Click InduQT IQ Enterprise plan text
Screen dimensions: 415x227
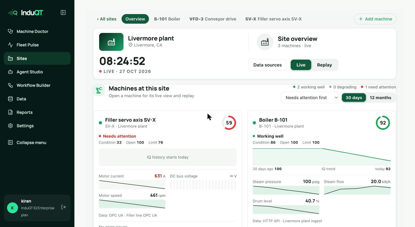[38, 211]
